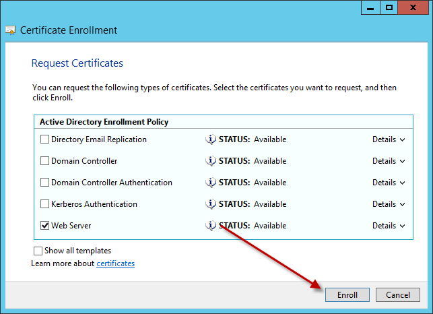
Task: Uncheck the Web Server checkbox
Action: coord(45,226)
